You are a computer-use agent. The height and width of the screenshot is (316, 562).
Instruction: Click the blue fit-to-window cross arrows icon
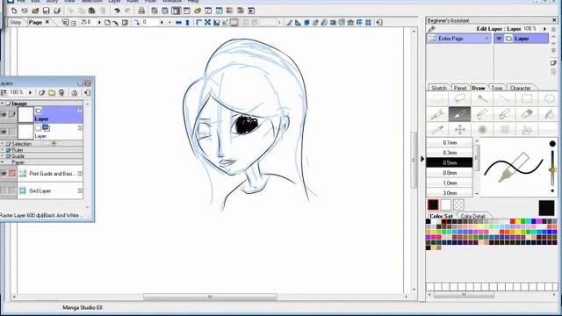(207, 23)
